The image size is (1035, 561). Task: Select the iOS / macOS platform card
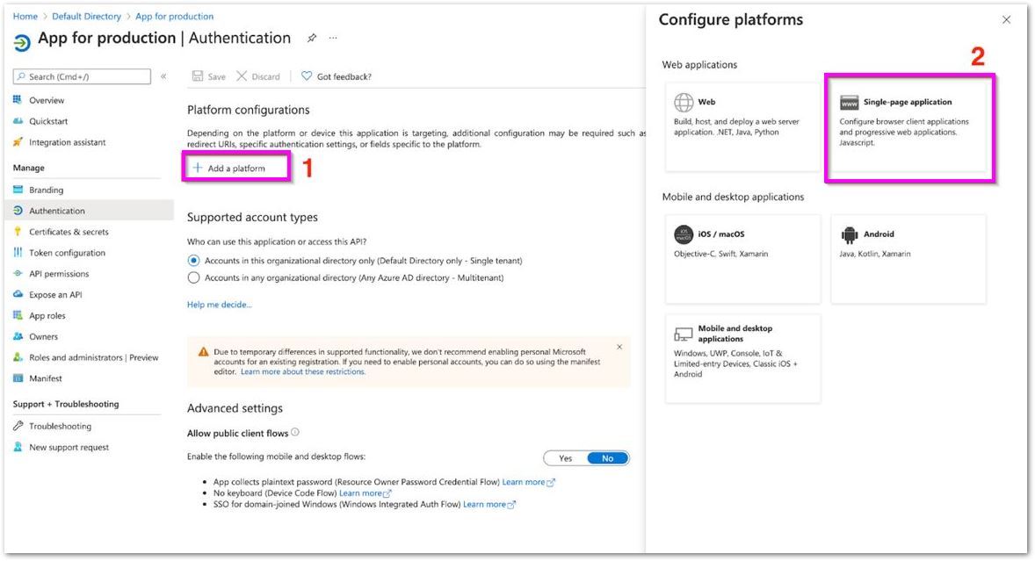742,259
